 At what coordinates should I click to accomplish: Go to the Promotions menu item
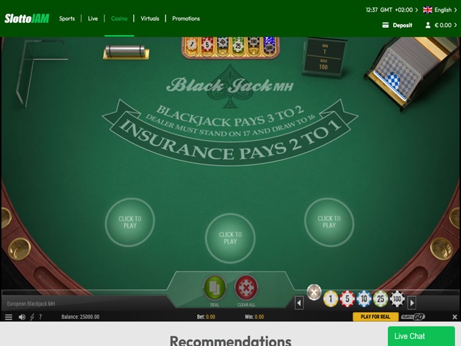(186, 18)
